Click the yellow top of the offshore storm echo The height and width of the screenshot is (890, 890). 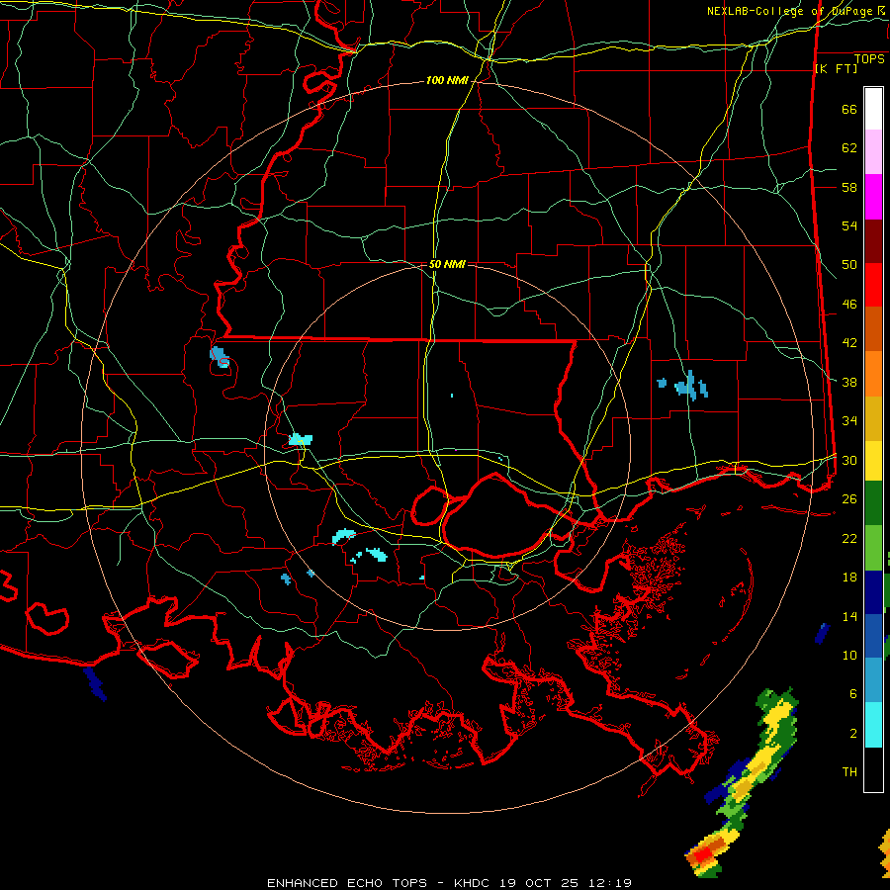point(777,720)
